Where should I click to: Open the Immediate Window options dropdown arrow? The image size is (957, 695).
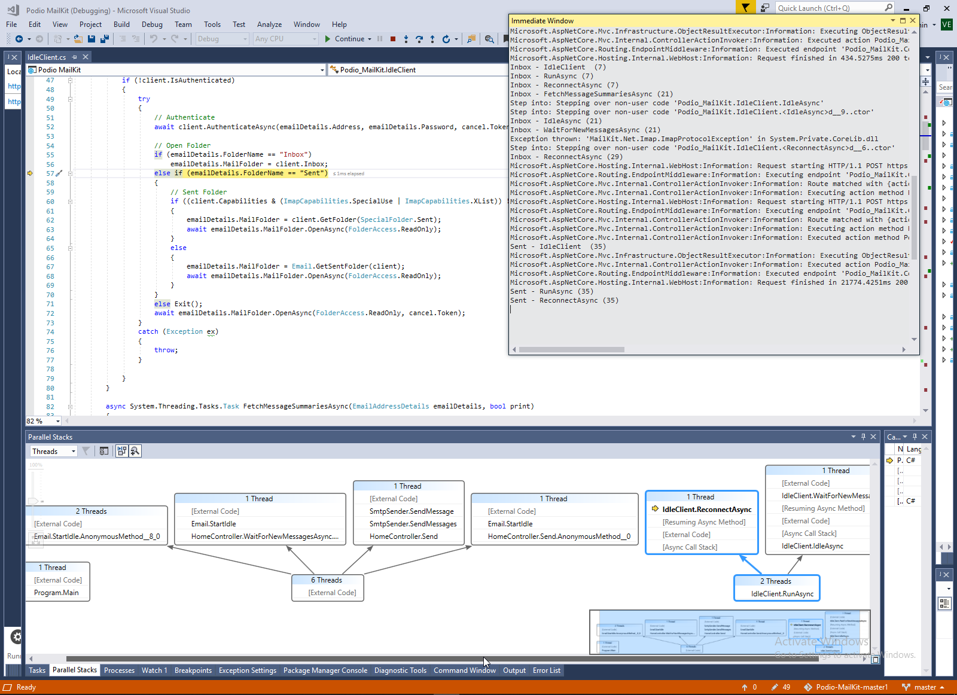click(x=892, y=20)
